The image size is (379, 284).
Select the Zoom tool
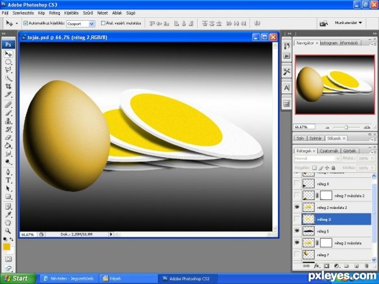pyautogui.click(x=8, y=230)
